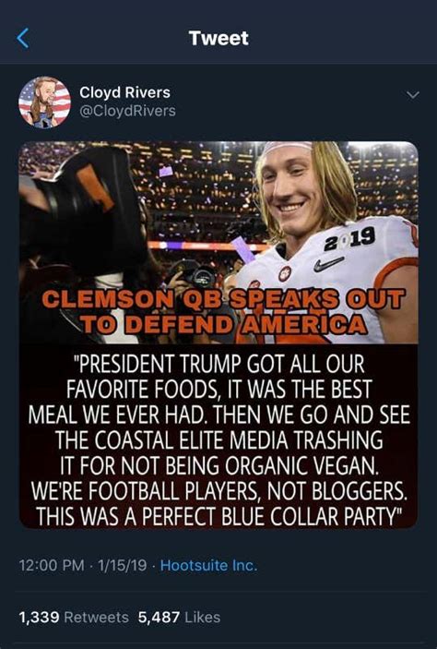Tap the Likes count number 5,487
The height and width of the screenshot is (649, 437).
pos(159,618)
